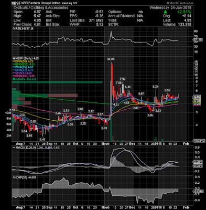Click the Cyclicals / Clothing & Accessories sector text
The width and height of the screenshot is (206, 210).
41,8
